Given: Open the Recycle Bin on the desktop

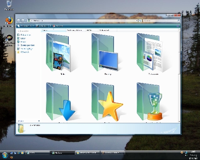Looking at the screenshot, I should click(x=9, y=4).
